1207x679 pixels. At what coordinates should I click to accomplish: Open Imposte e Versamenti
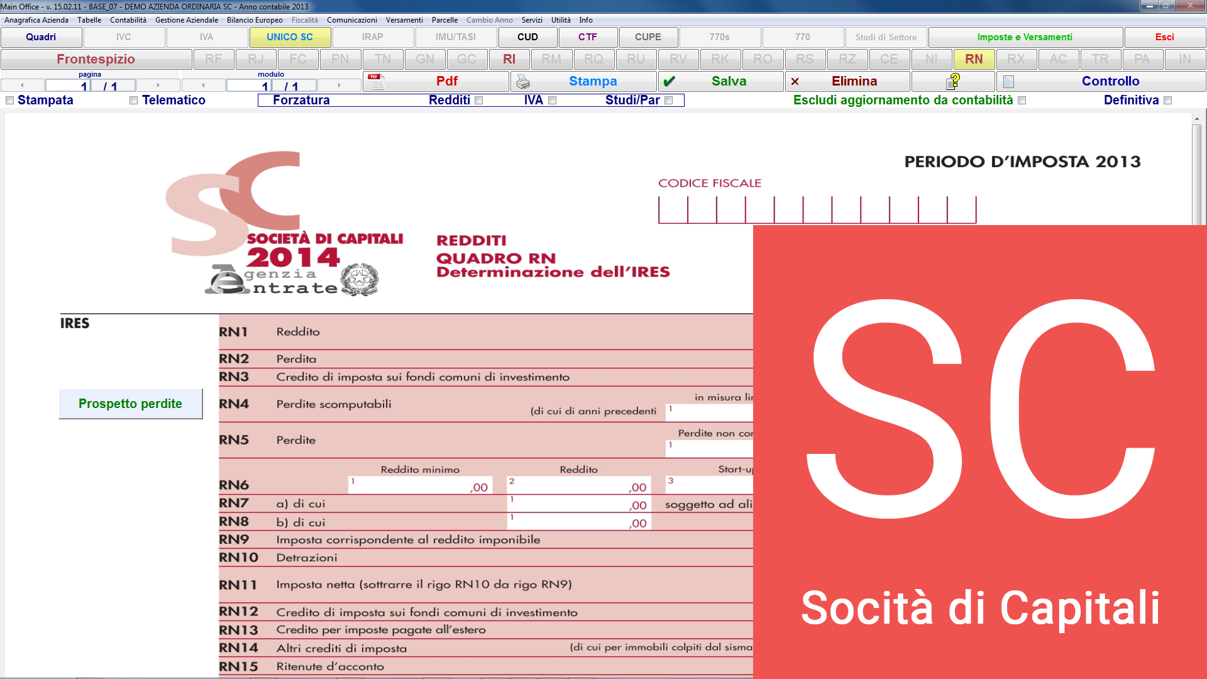1025,37
